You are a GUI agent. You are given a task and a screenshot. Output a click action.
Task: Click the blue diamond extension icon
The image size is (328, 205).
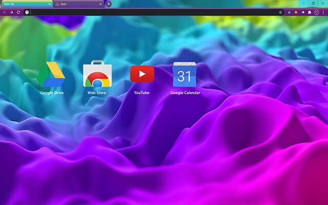(x=289, y=12)
